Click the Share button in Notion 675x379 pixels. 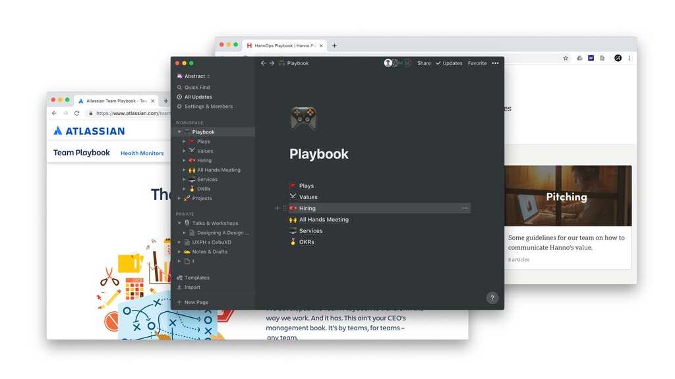424,63
